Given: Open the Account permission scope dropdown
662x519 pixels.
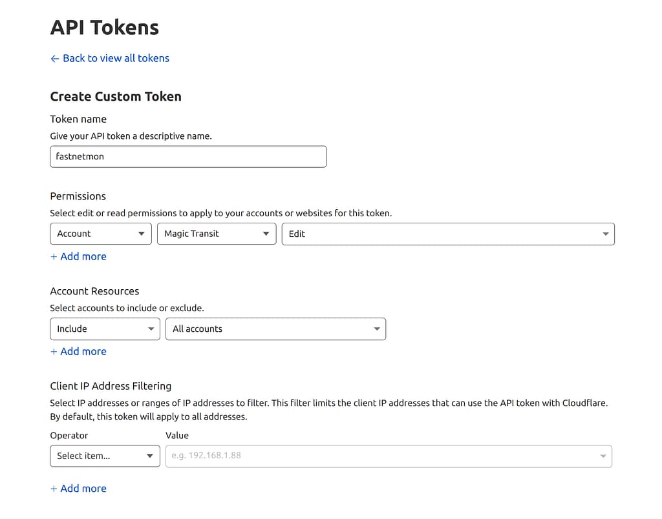Looking at the screenshot, I should click(x=94, y=234).
